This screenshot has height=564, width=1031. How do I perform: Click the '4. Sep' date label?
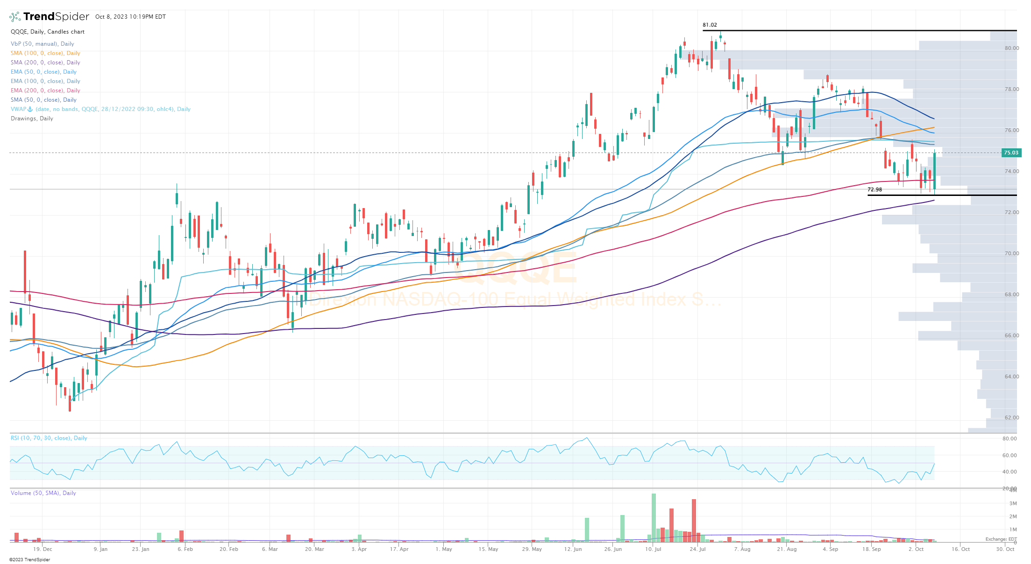(x=831, y=549)
